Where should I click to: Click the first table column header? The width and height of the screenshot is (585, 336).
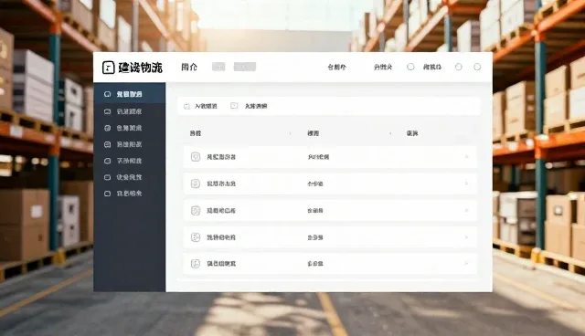(x=196, y=133)
